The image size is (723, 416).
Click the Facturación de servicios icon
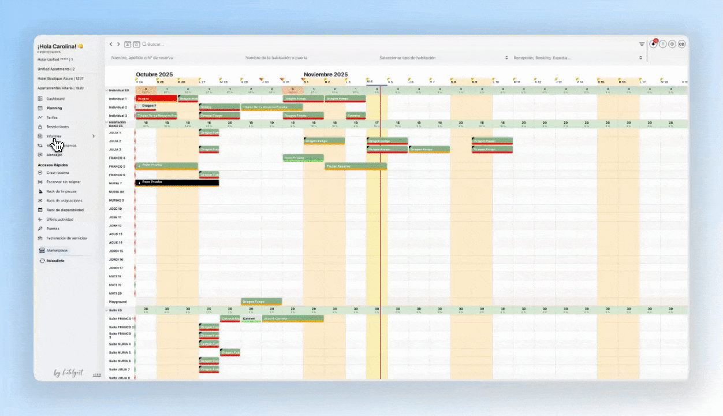click(x=40, y=238)
